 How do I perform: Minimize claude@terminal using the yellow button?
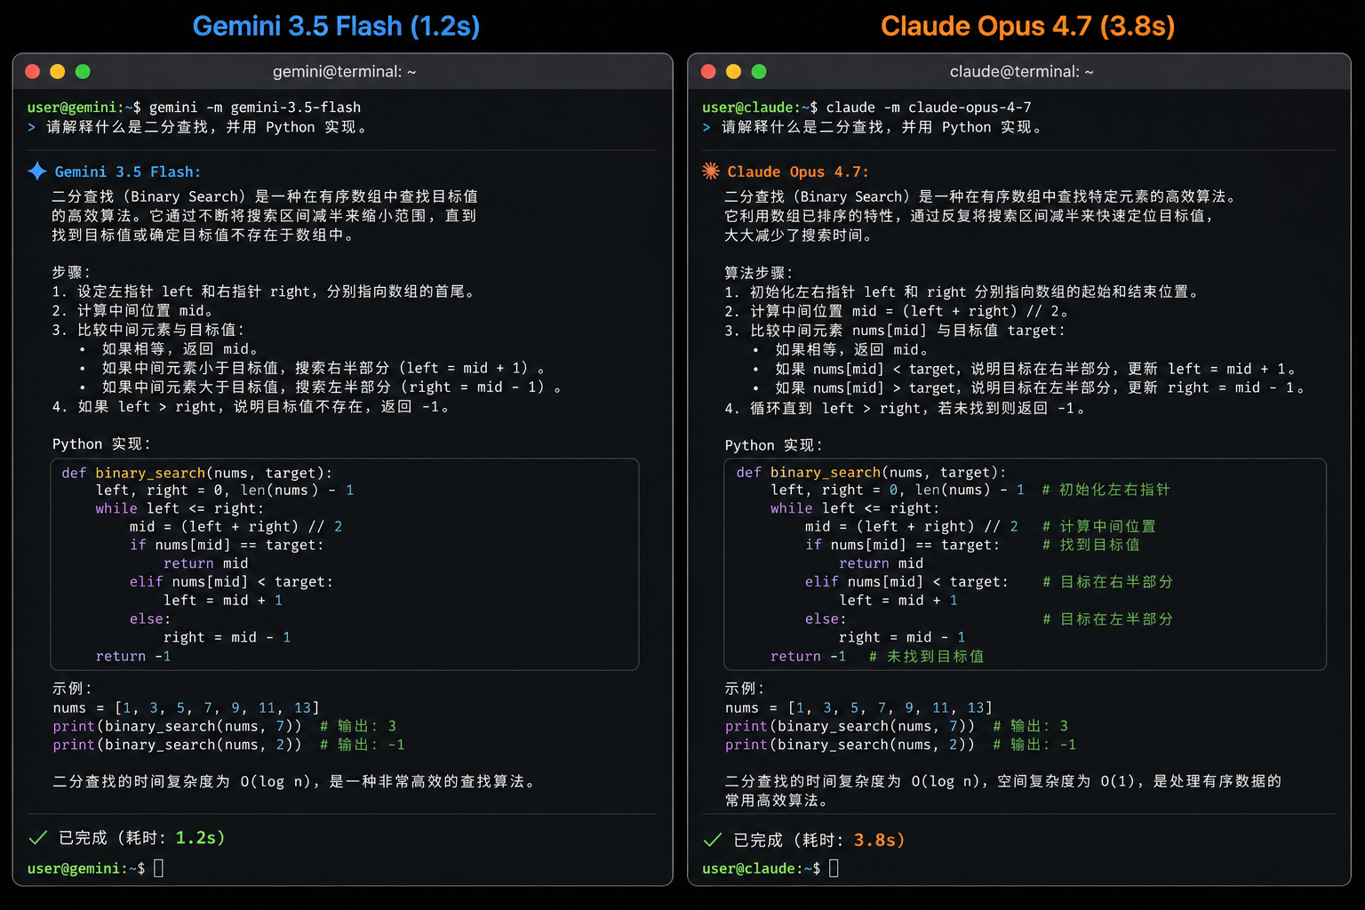(733, 71)
